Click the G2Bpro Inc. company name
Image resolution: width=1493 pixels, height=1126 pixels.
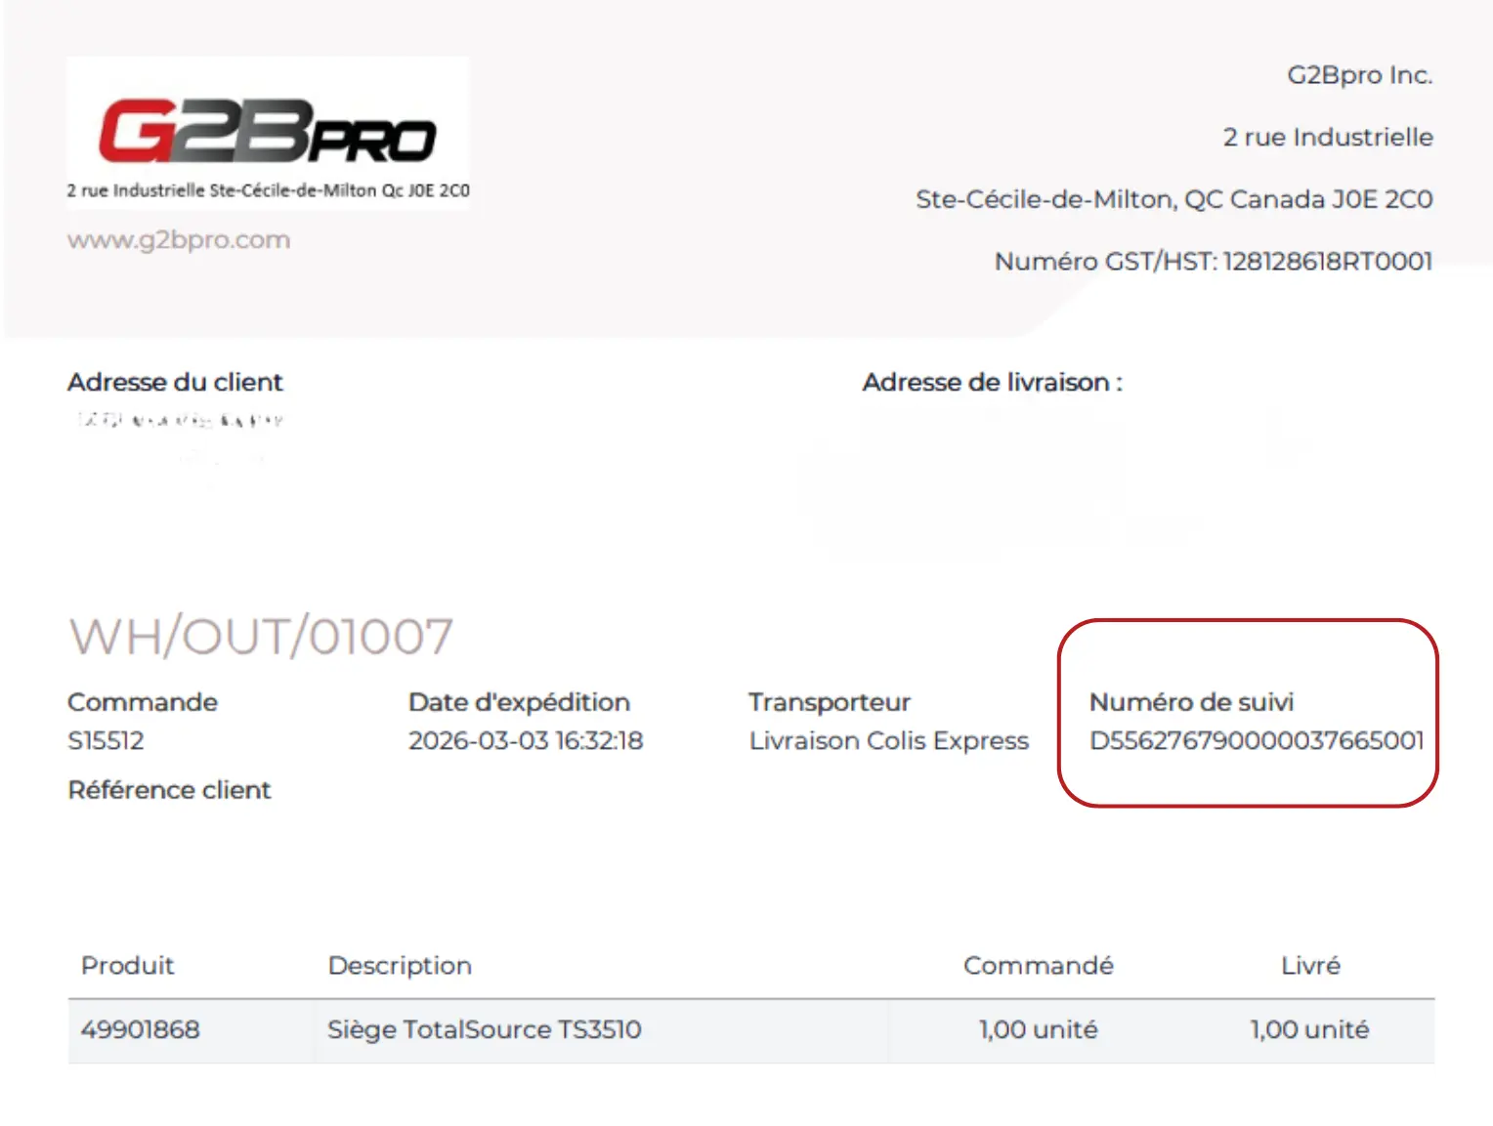click(x=1359, y=75)
